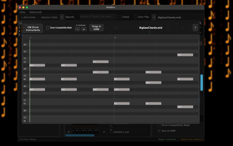Disable the Sync to DAW option
Image resolution: width=233 pixels, height=146 pixels.
point(159,130)
